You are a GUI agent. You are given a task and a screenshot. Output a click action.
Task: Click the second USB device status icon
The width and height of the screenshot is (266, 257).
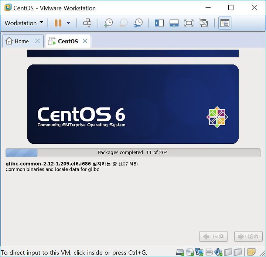point(237,252)
